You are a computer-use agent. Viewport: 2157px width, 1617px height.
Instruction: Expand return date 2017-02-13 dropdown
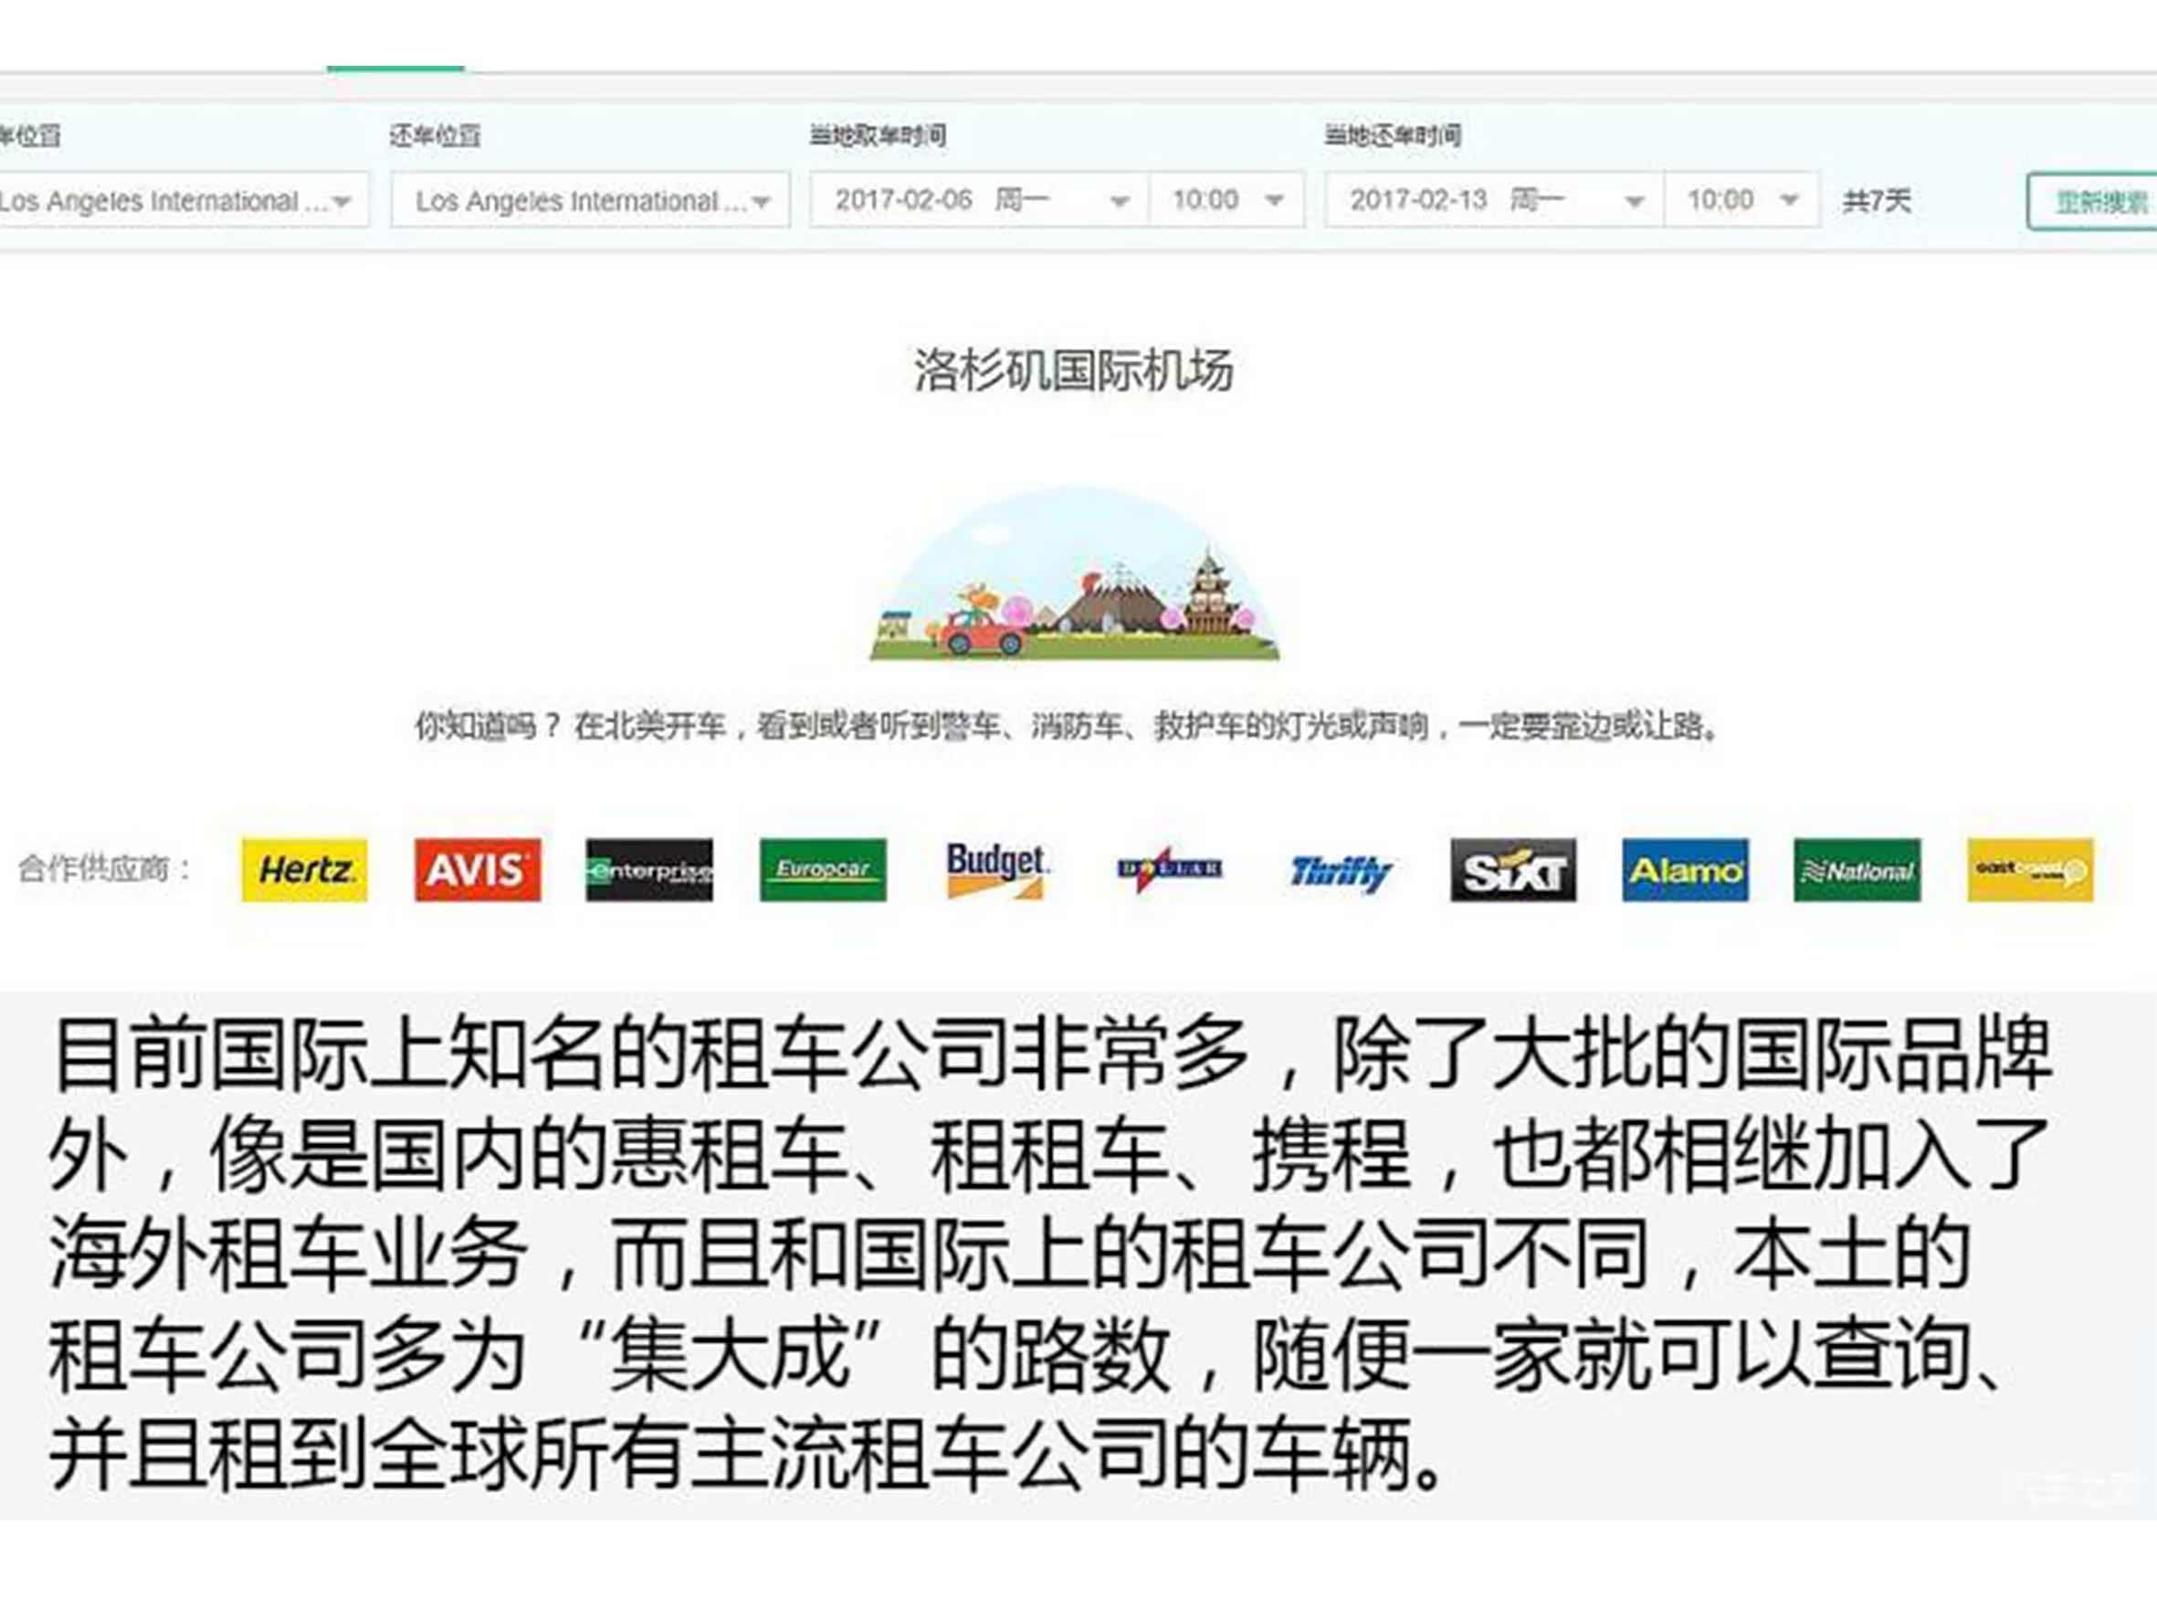[x=1494, y=201]
